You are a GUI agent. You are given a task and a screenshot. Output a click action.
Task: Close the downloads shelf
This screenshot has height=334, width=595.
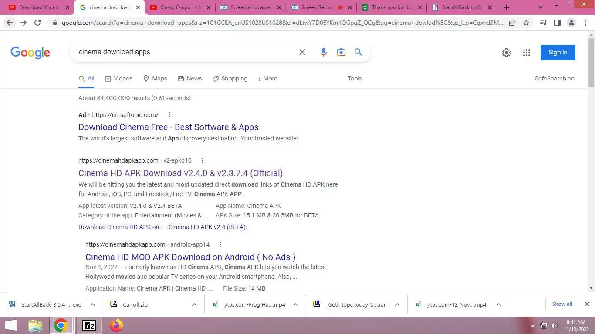point(587,304)
